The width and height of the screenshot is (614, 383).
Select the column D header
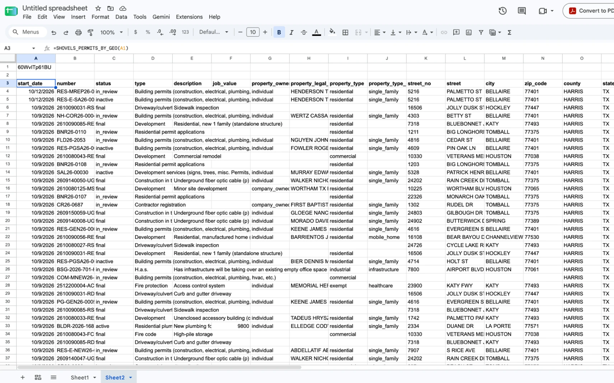[x=153, y=58]
